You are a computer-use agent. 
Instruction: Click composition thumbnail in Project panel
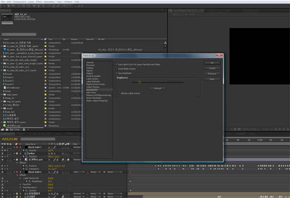[7, 18]
